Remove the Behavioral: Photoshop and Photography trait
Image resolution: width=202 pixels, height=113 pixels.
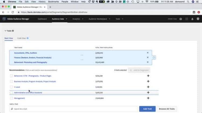click(148, 62)
